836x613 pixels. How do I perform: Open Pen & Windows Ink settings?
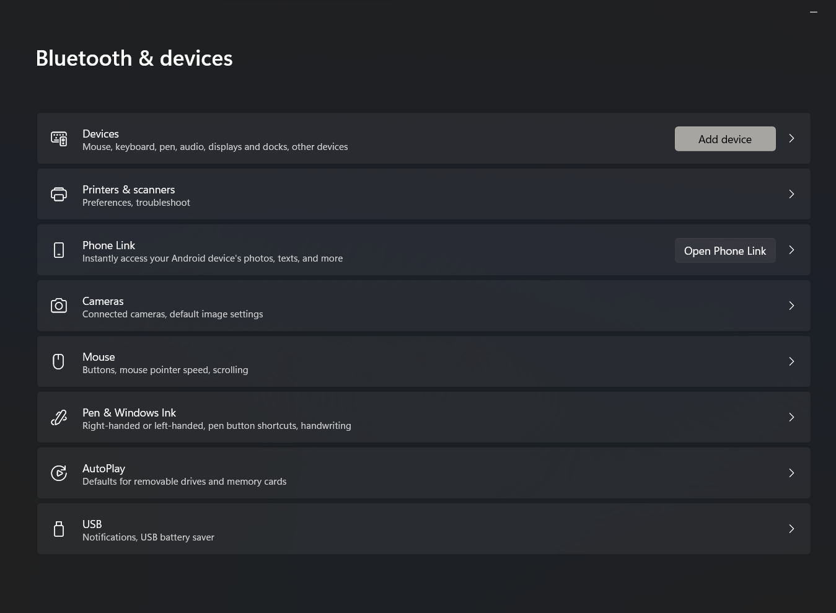coord(424,417)
